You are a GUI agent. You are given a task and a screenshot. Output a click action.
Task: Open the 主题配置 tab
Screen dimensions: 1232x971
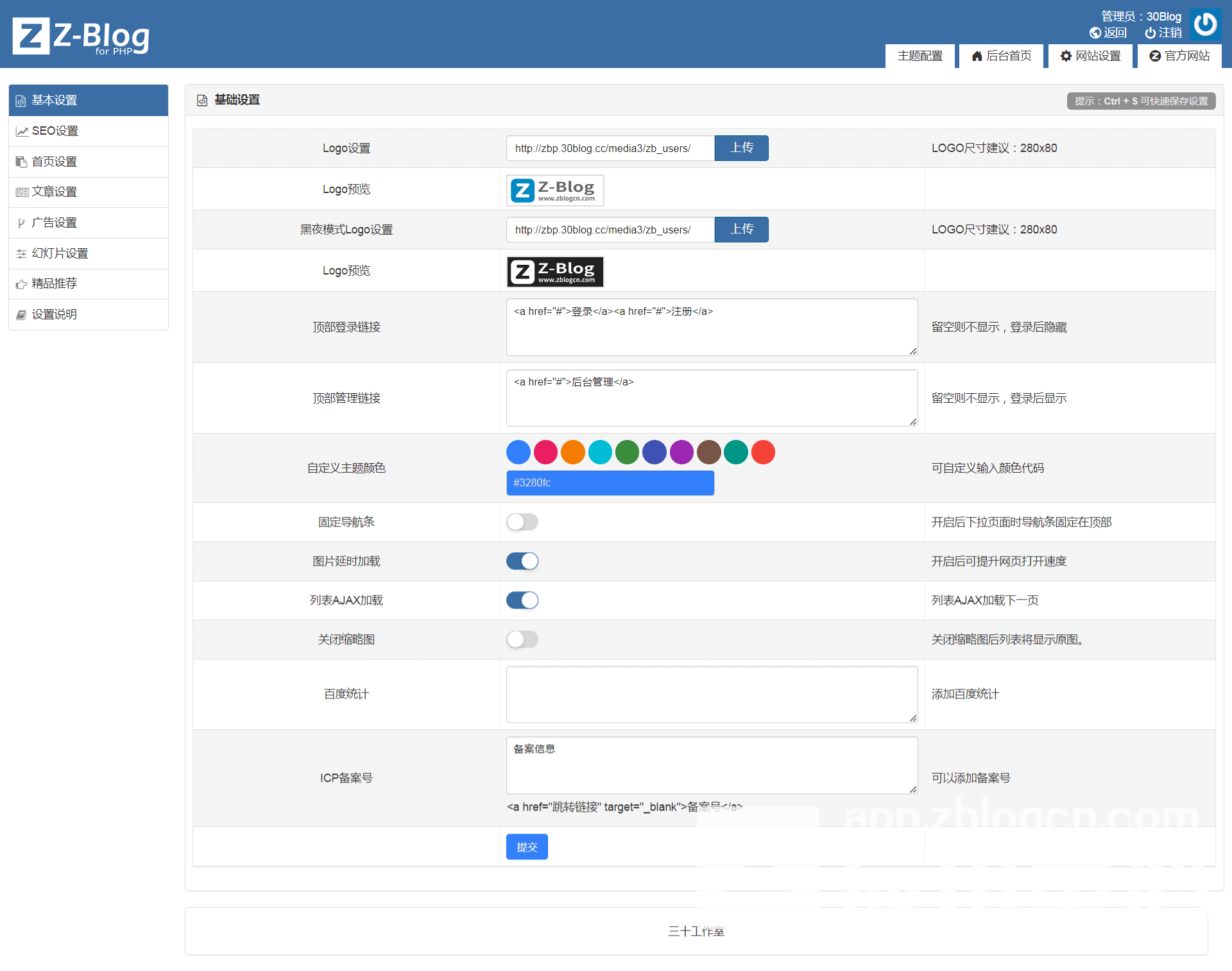920,56
